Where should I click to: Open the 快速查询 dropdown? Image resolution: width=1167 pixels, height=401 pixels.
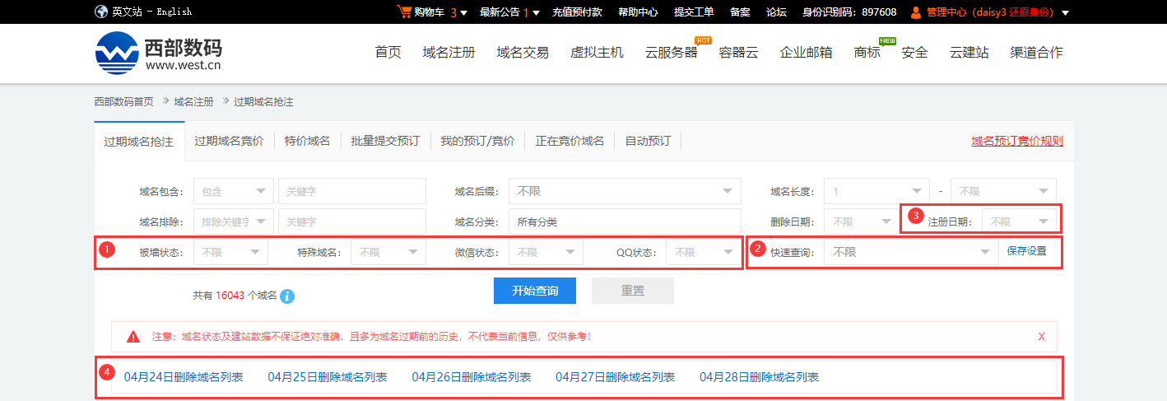pyautogui.click(x=911, y=252)
